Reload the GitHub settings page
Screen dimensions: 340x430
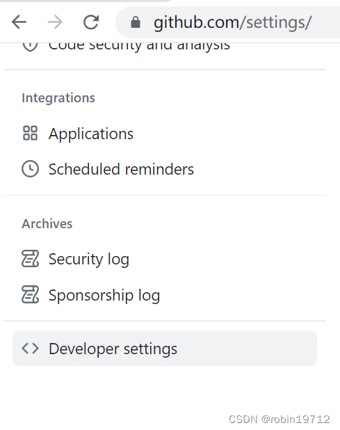point(90,22)
